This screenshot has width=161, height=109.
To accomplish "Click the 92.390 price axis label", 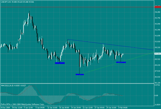I will 158,30.
